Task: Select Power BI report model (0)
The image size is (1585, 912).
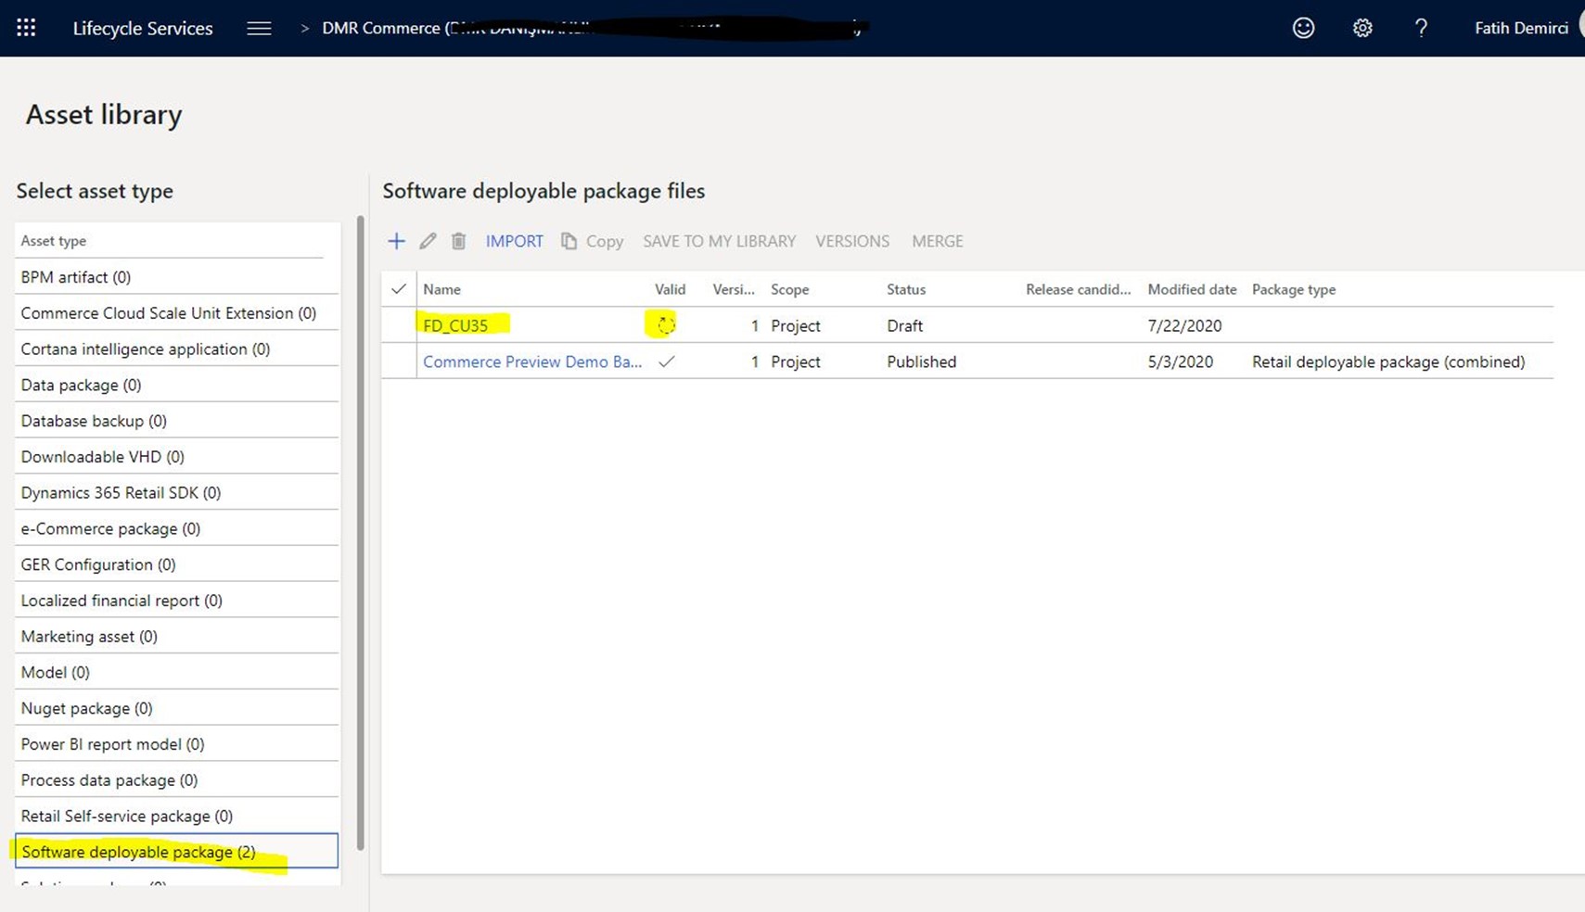Action: click(x=176, y=744)
